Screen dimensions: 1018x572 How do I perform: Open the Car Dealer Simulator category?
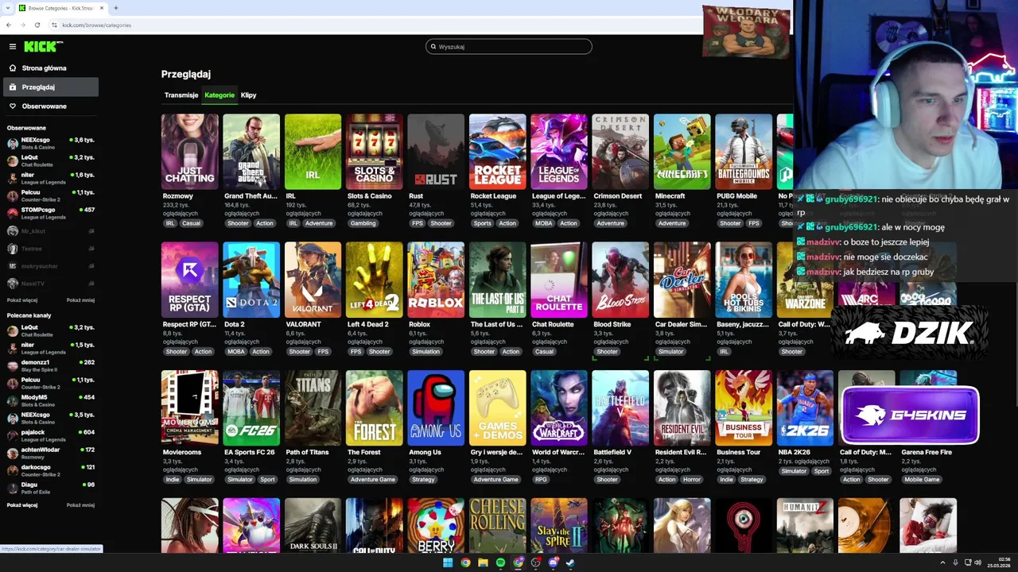pos(682,280)
